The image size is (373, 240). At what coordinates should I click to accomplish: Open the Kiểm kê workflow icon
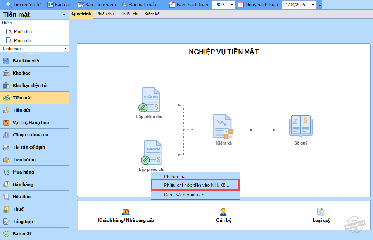[223, 126]
